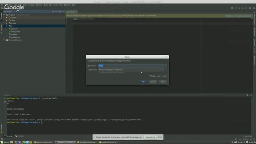Screen dimensions: 256x144
Task: Click the To directory path field
Action: tap(130, 70)
